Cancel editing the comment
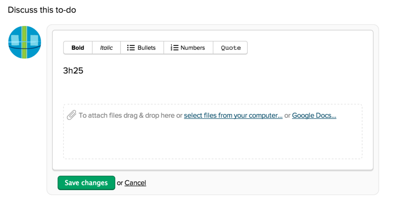Screen dimensions: 399x210 point(135,183)
